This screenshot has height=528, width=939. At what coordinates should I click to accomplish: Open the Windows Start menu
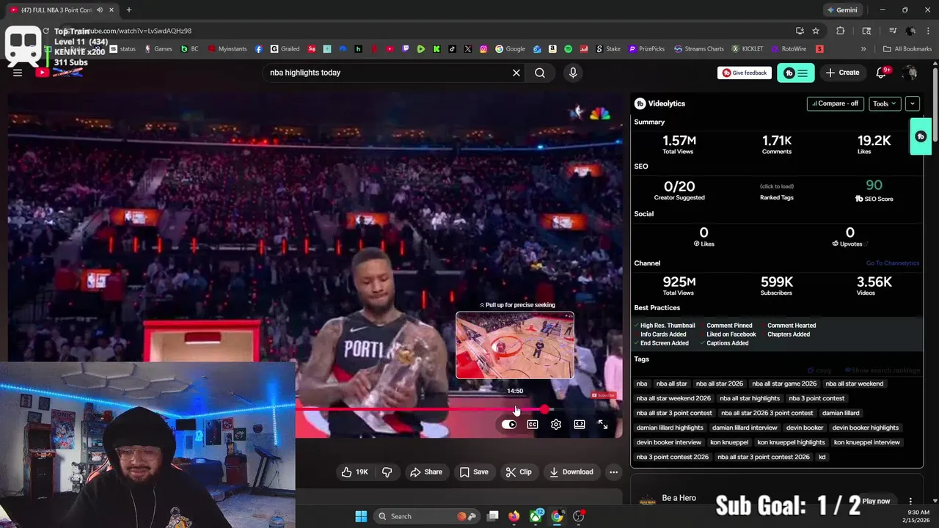(x=361, y=516)
